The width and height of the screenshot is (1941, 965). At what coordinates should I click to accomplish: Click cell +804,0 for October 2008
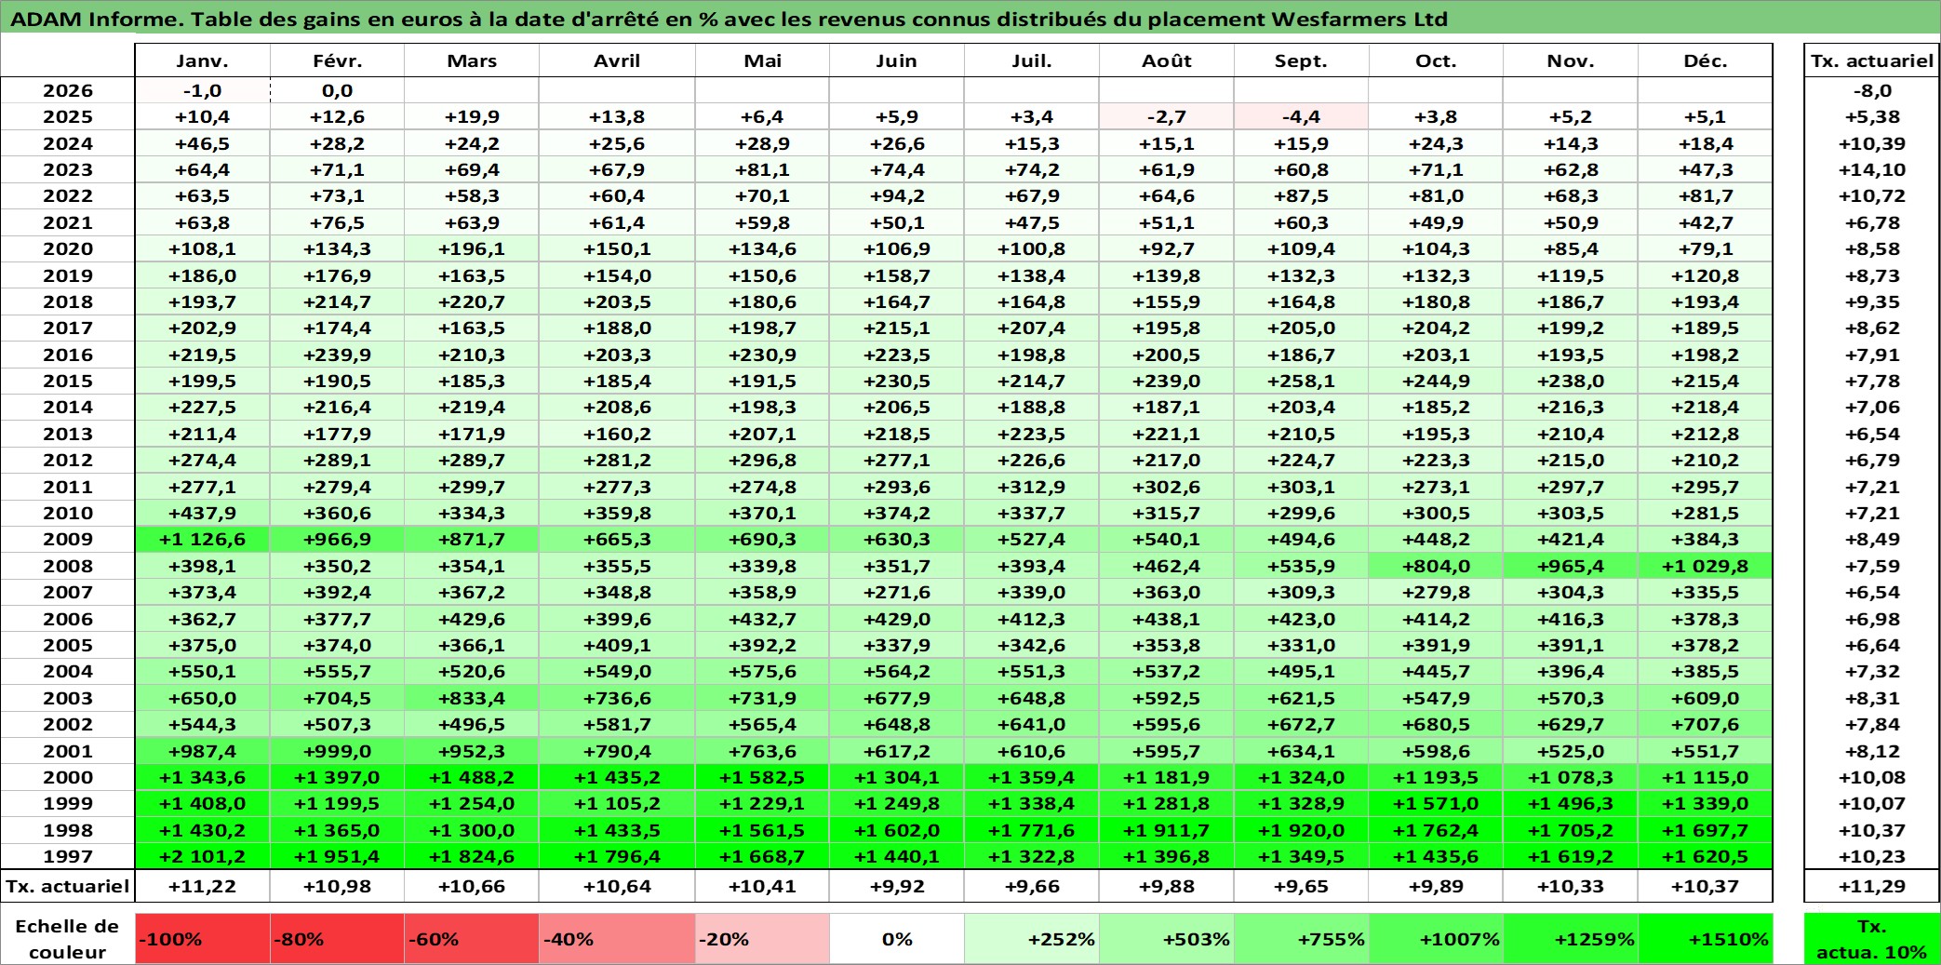pyautogui.click(x=1436, y=566)
